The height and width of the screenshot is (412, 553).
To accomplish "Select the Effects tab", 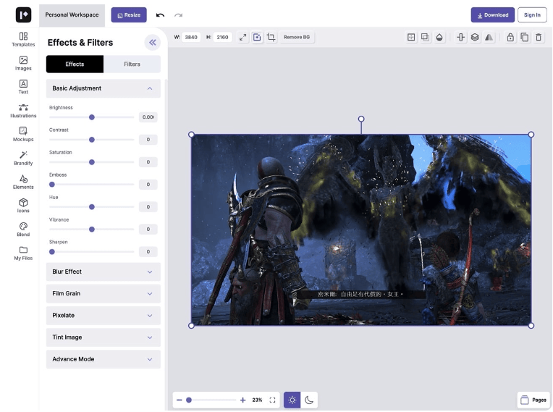I will [x=75, y=64].
